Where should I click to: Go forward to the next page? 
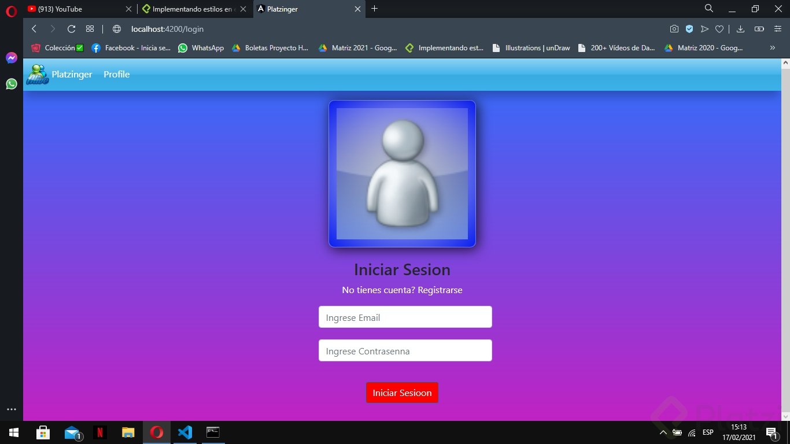pyautogui.click(x=53, y=29)
